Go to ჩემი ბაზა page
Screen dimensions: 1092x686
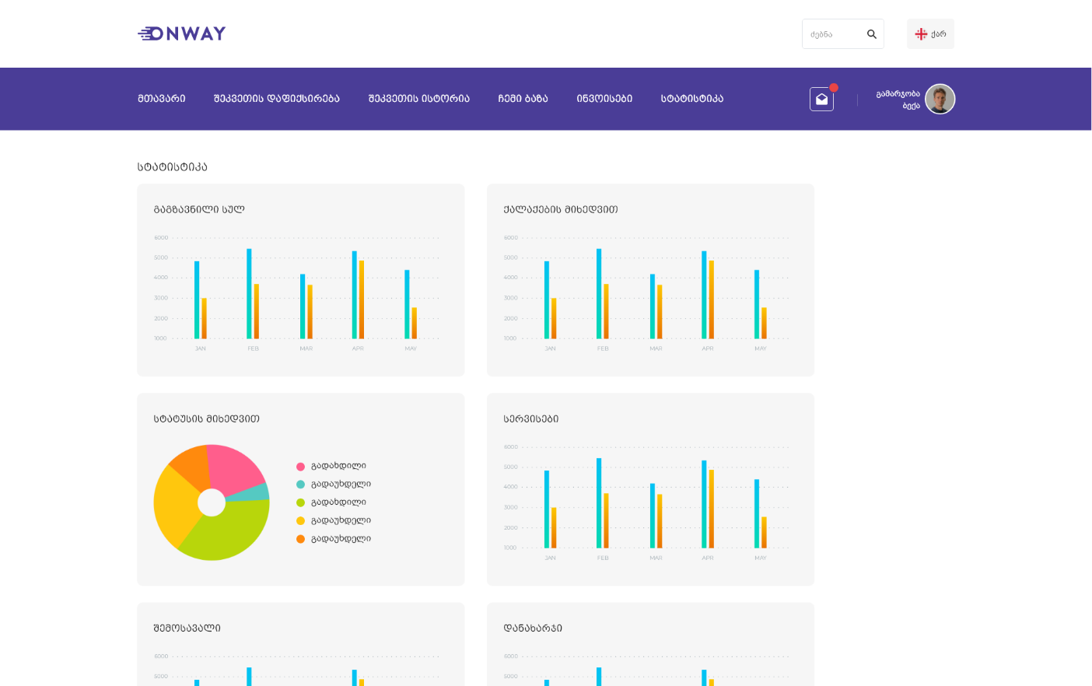pyautogui.click(x=523, y=99)
